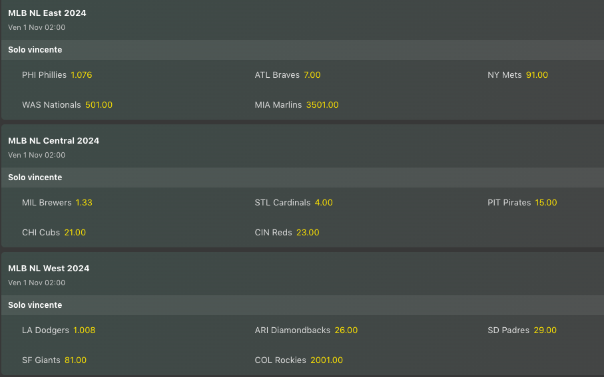Select SF Giants at 81.00

75,360
